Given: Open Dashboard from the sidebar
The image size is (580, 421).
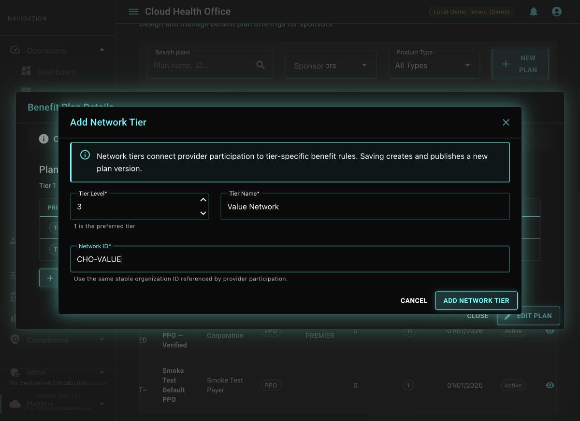Looking at the screenshot, I should point(57,72).
